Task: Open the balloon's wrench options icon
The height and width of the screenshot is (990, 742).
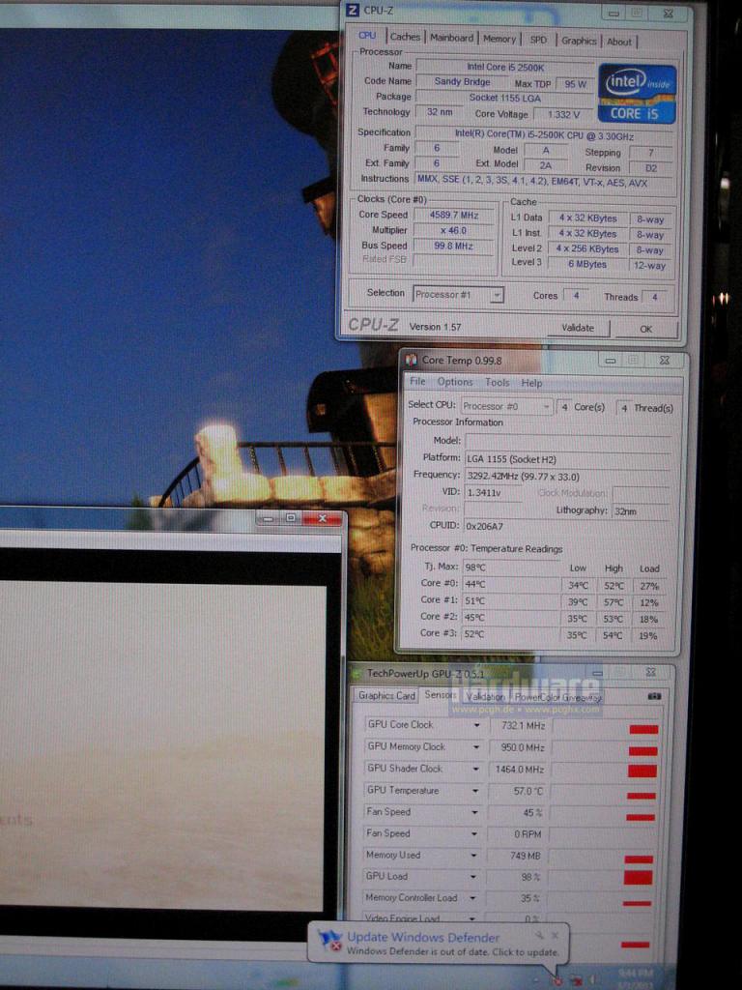Action: click(x=540, y=935)
